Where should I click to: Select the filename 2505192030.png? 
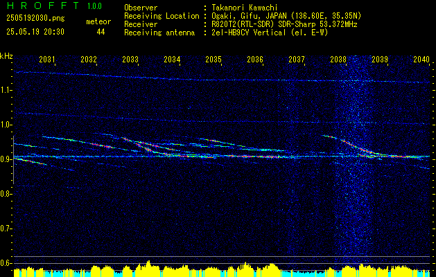[35, 18]
